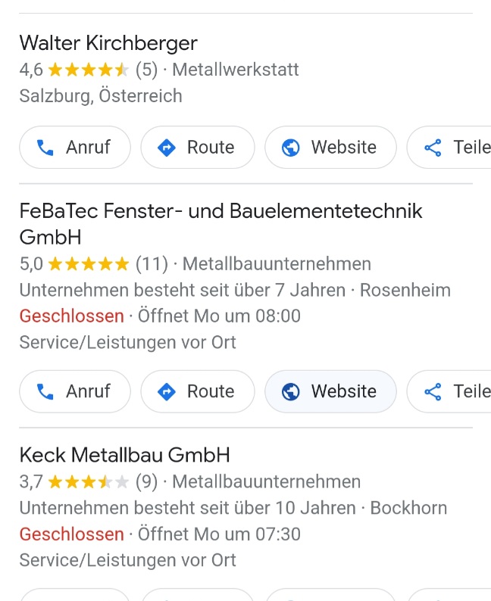Image resolution: width=491 pixels, height=601 pixels.
Task: Tap the share icon for Walter Kirchberger
Action: [x=433, y=148]
